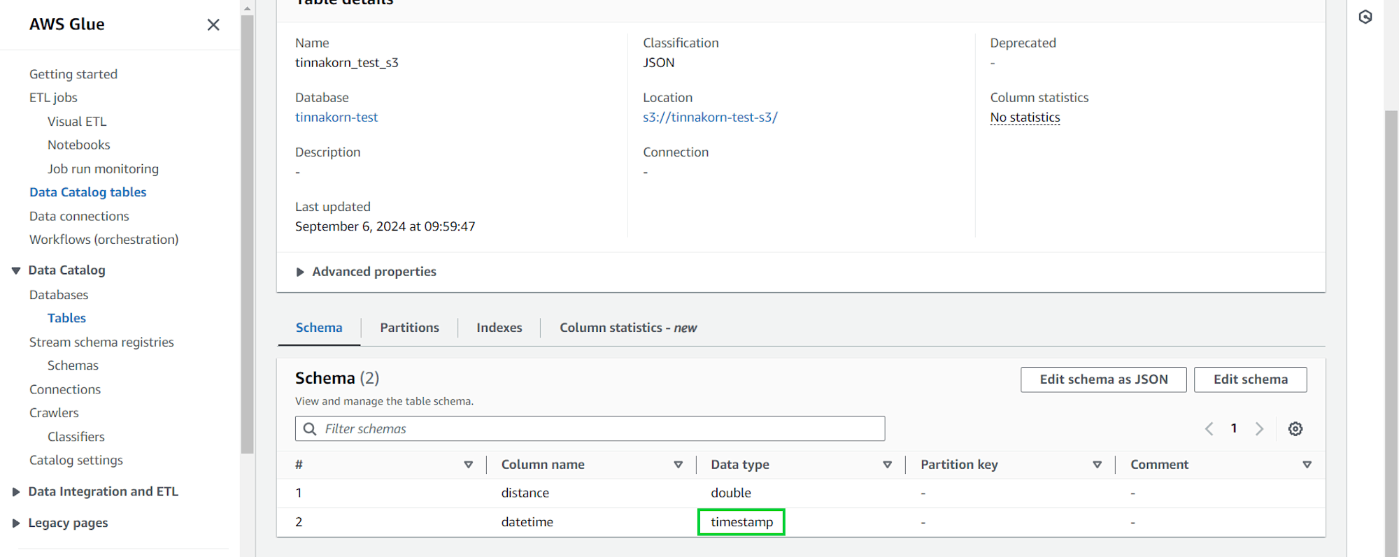
Task: Sort by Column name arrow
Action: [678, 465]
